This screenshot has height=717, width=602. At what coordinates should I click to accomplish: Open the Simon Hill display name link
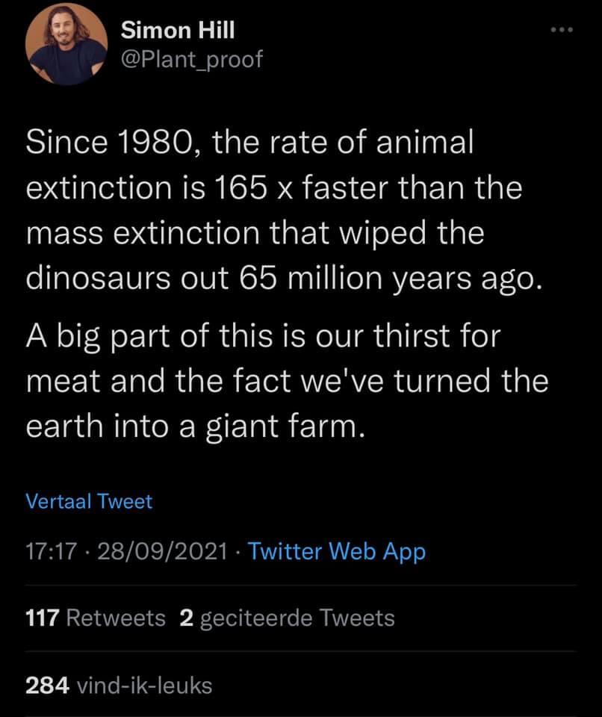click(177, 31)
